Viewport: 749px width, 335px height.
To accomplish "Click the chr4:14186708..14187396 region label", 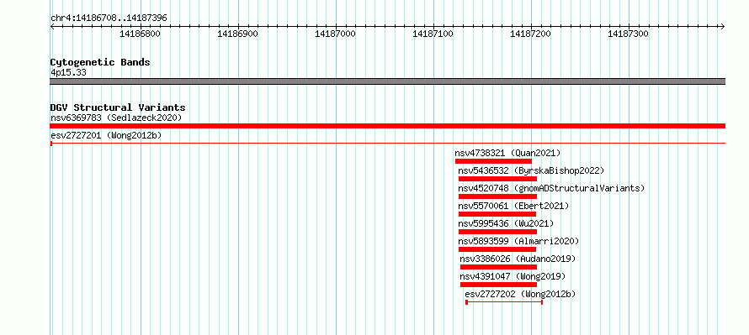I will click(x=109, y=18).
